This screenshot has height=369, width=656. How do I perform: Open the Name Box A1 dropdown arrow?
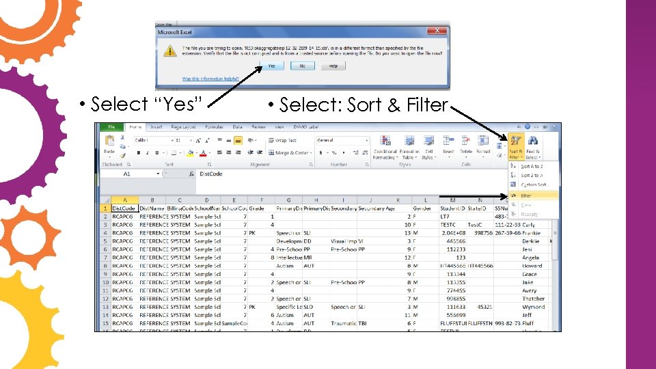point(158,174)
